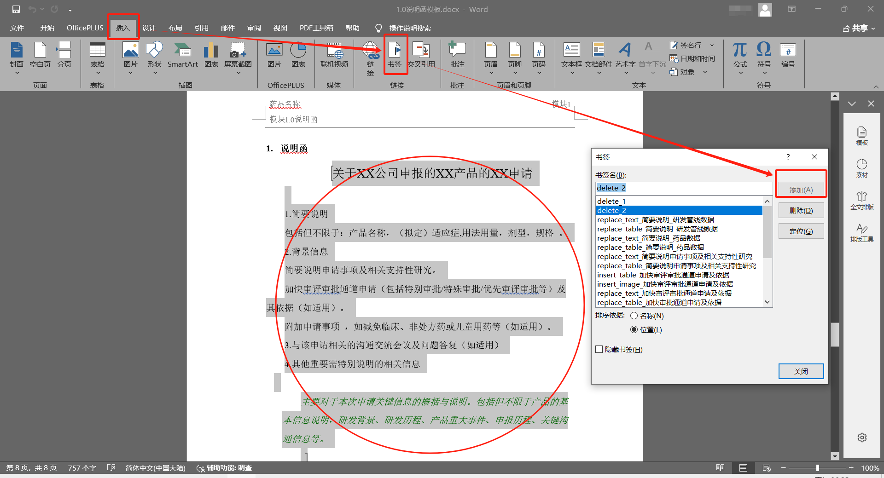Open the Shapes (形状) gallery
The height and width of the screenshot is (478, 884).
pos(155,58)
